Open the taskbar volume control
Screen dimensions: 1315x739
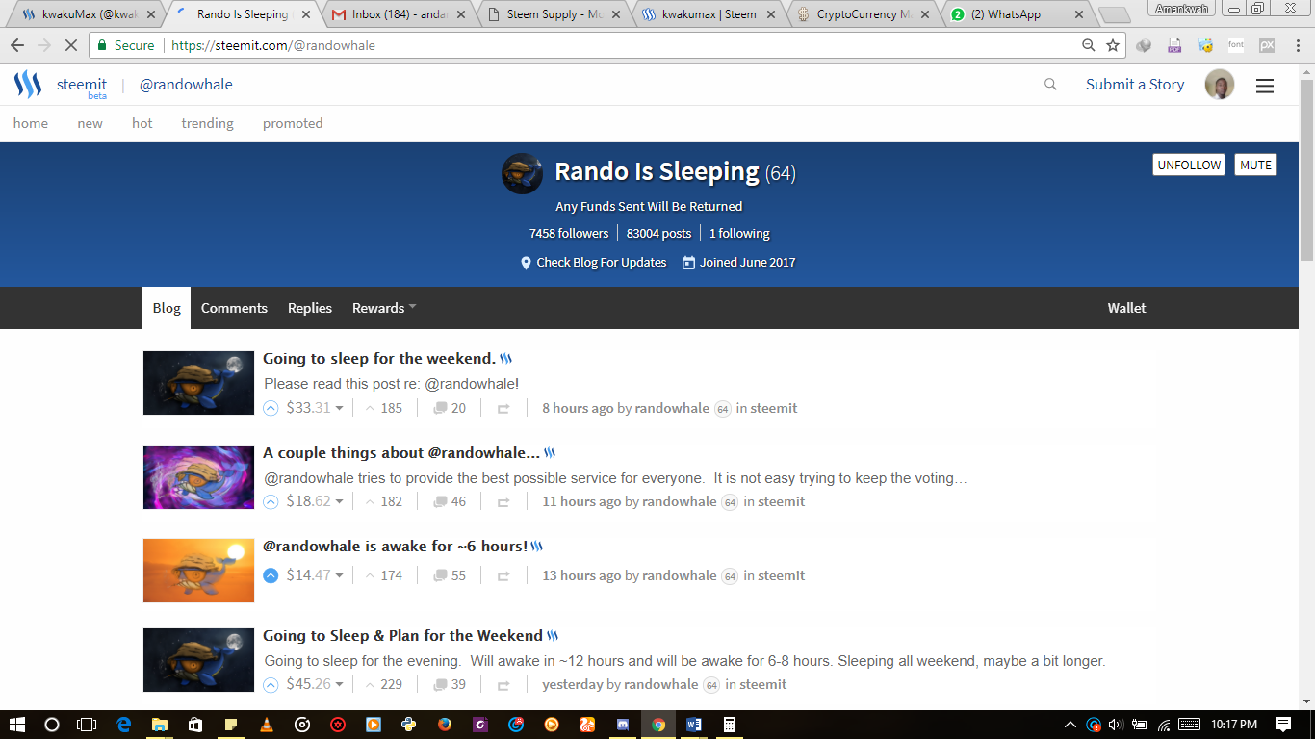1117,725
